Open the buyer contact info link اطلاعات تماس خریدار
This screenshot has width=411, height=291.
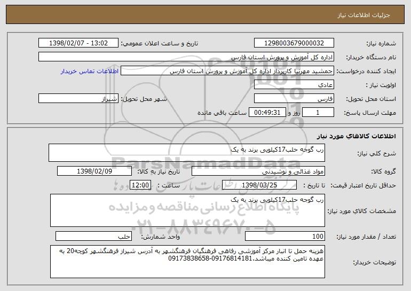pyautogui.click(x=89, y=72)
